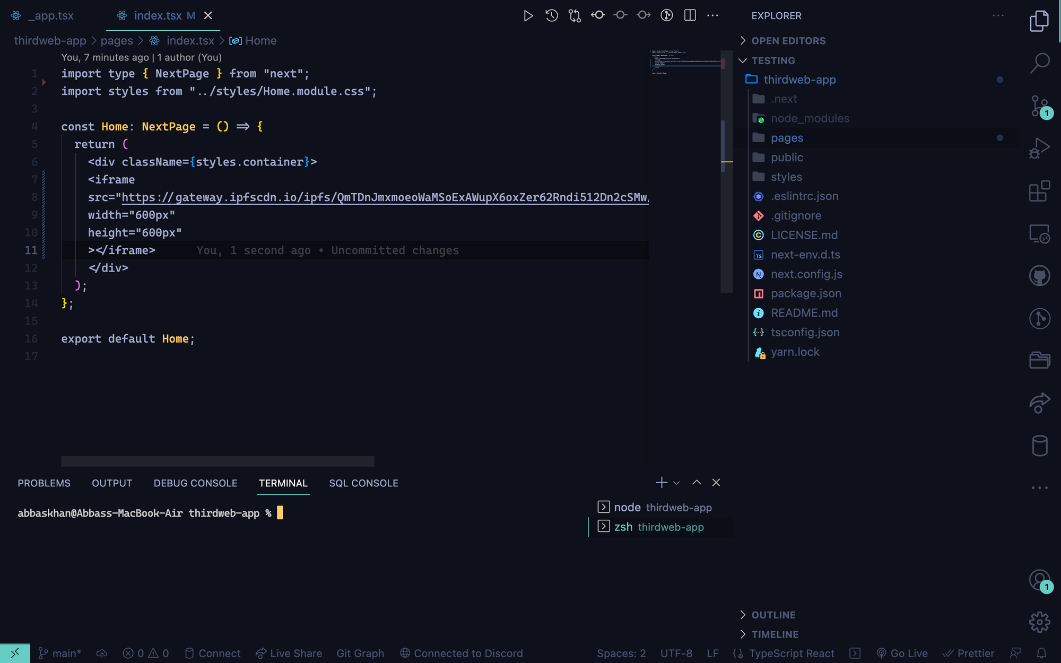Image resolution: width=1061 pixels, height=663 pixels.
Task: Click the Search icon in activity bar
Action: (x=1039, y=63)
